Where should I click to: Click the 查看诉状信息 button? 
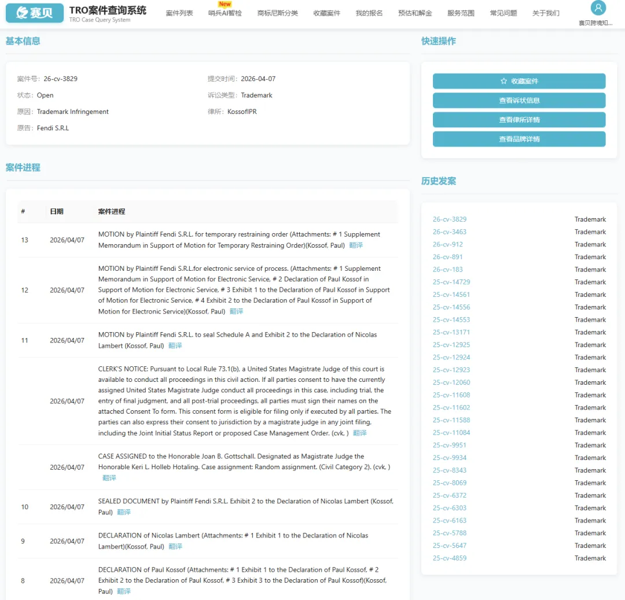coord(519,101)
